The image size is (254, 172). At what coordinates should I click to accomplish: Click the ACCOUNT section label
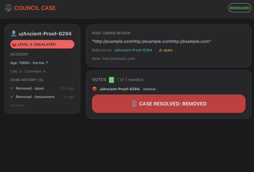click(19, 54)
